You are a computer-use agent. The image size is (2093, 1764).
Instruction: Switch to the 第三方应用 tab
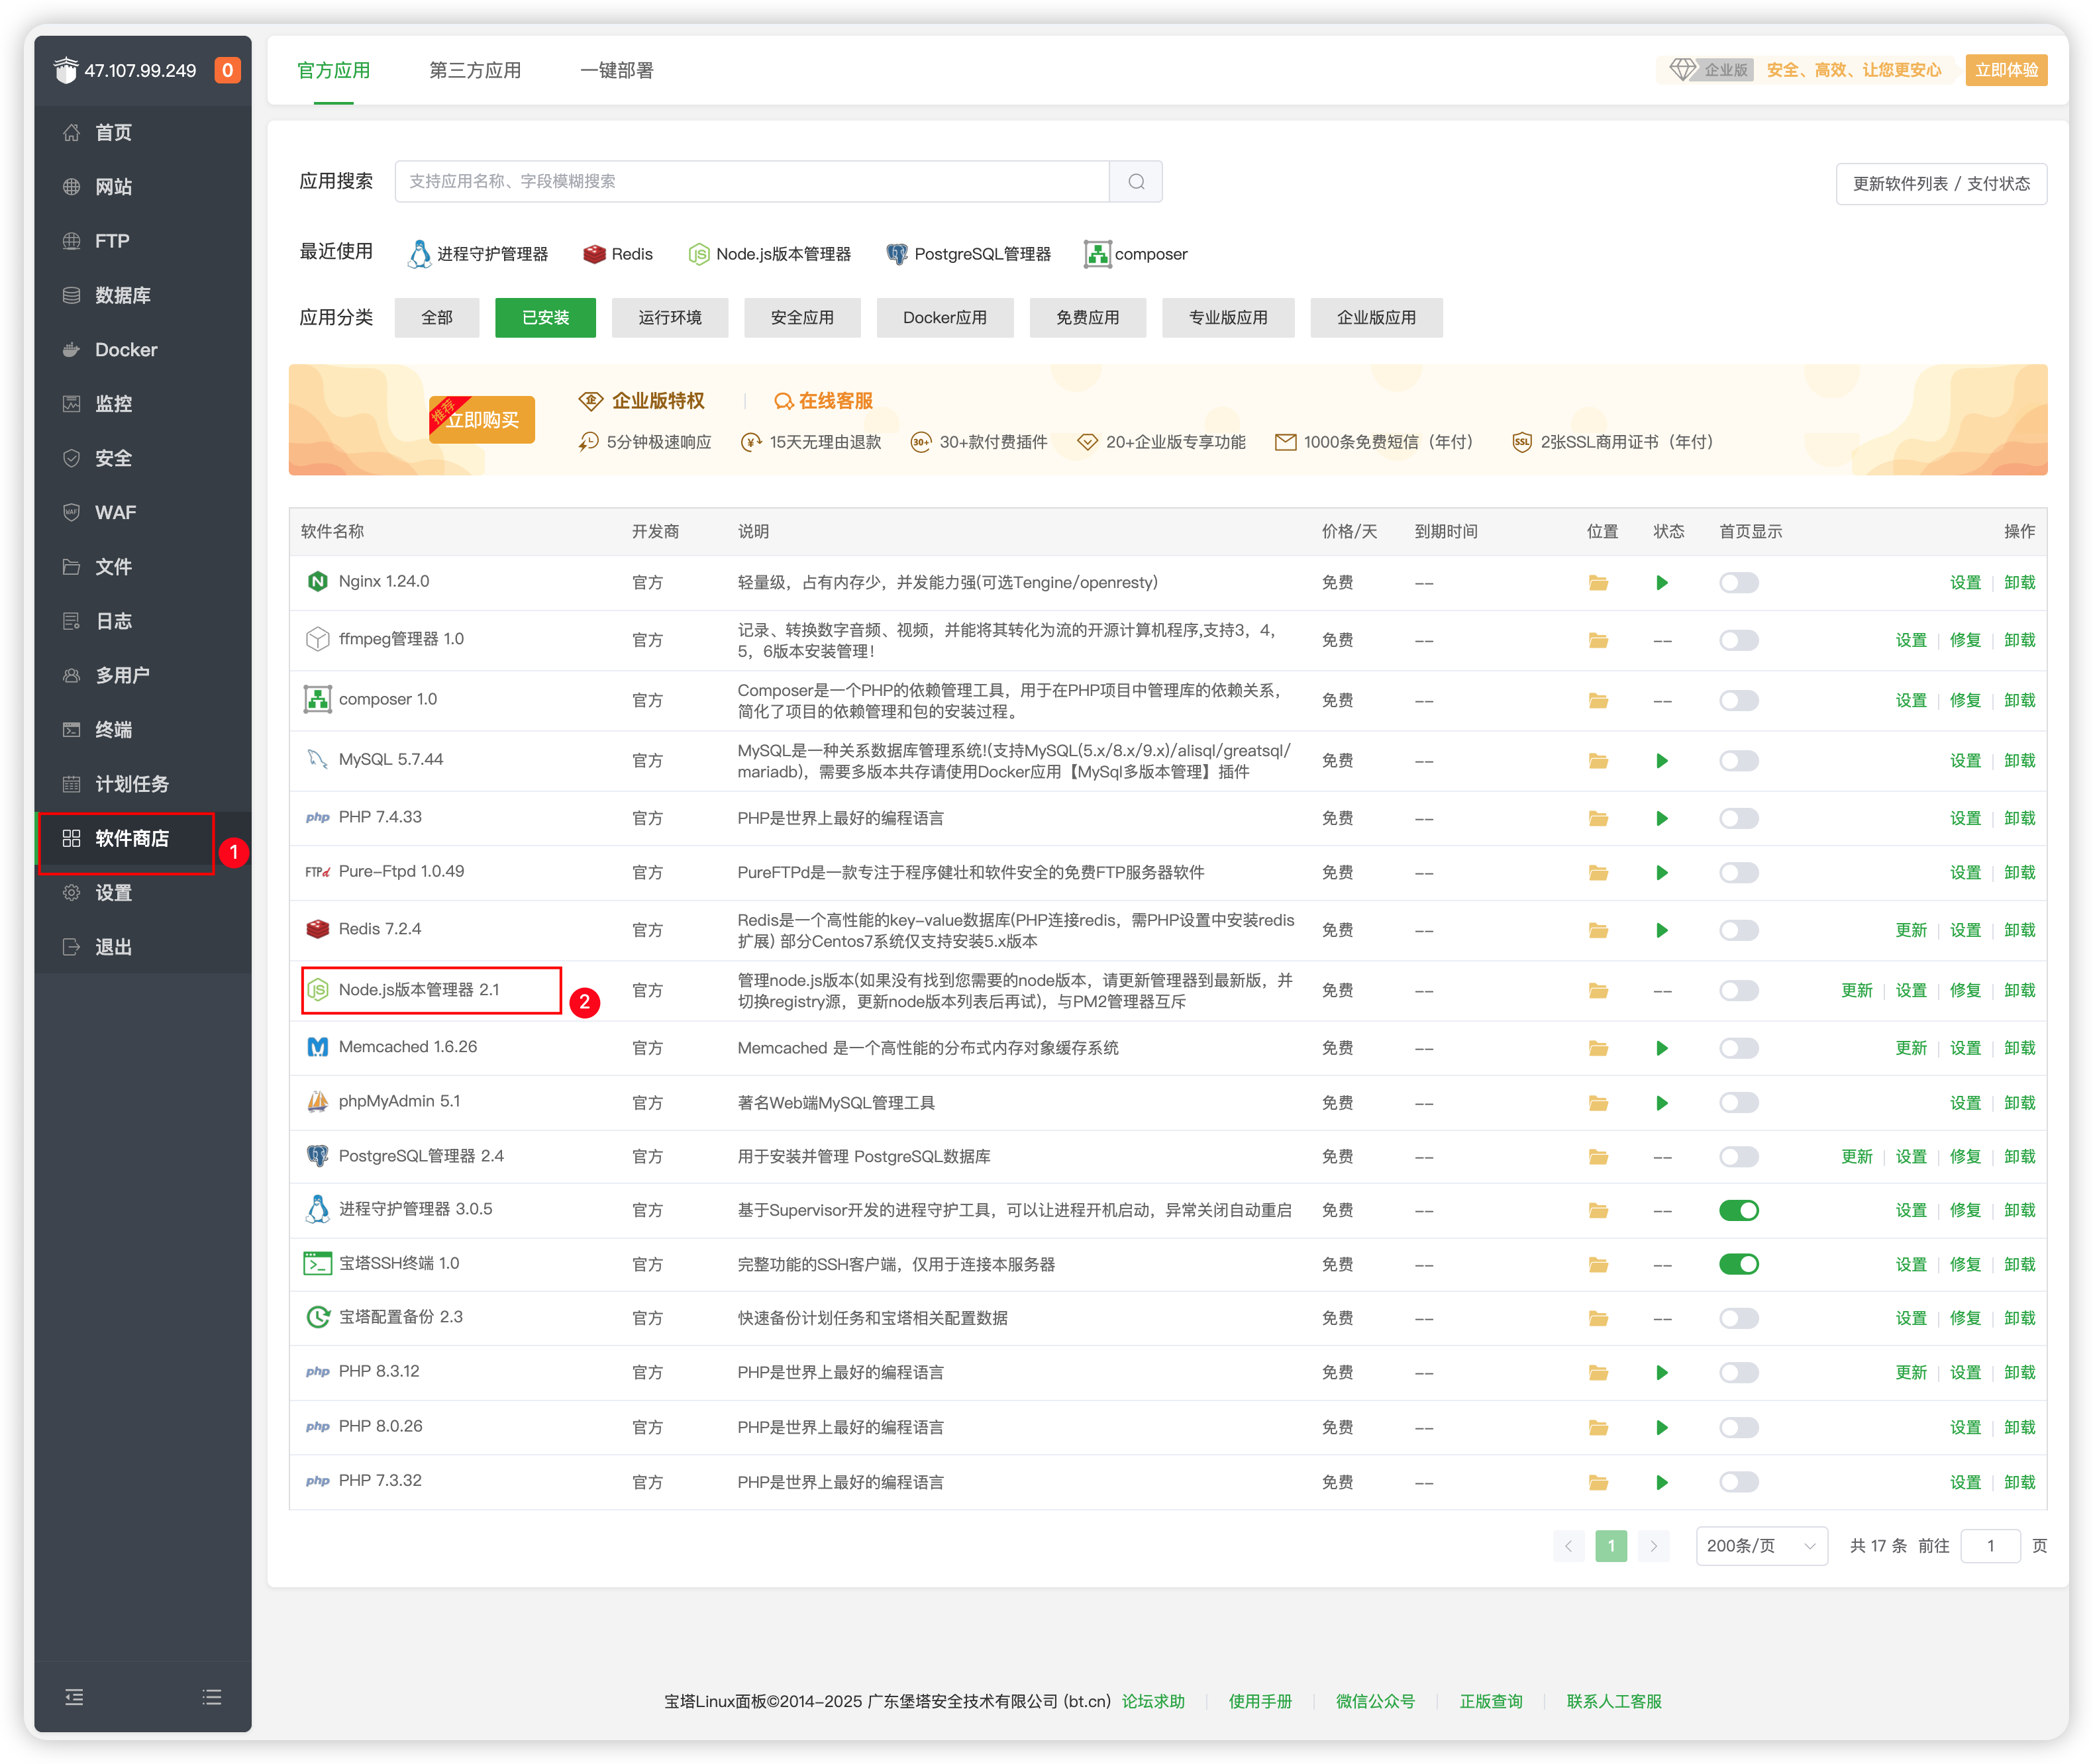(475, 70)
